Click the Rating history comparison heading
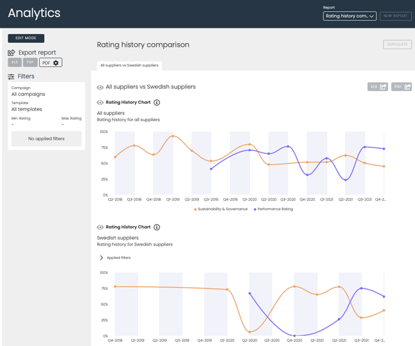Image resolution: width=415 pixels, height=346 pixels. (x=143, y=45)
